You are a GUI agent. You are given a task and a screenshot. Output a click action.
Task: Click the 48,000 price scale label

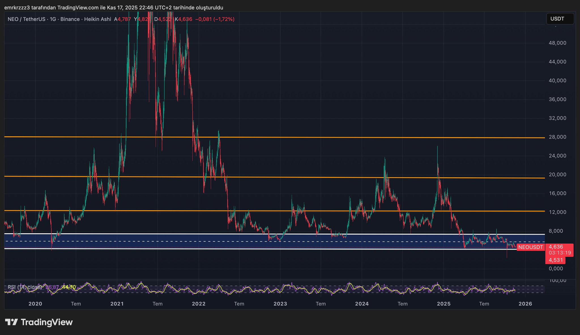(557, 43)
